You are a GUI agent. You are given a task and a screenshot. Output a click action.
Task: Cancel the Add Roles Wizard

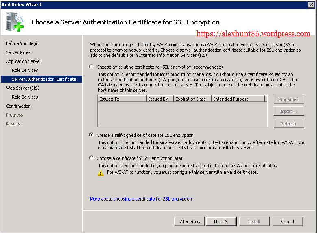pos(287,222)
